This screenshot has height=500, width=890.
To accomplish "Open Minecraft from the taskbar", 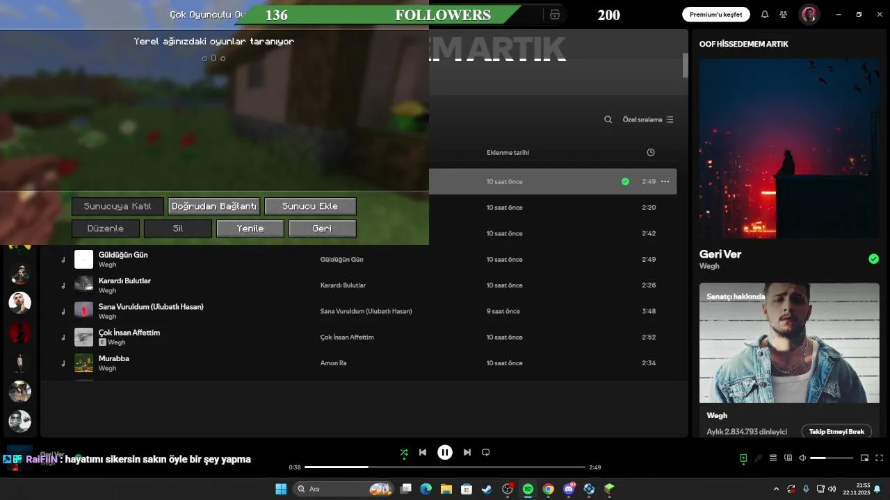I will click(609, 489).
